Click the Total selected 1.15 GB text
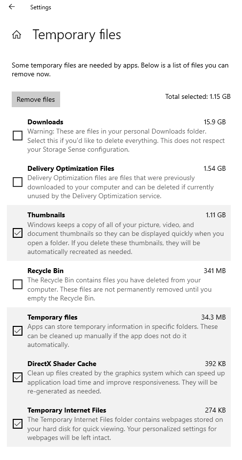The height and width of the screenshot is (460, 242). [x=198, y=96]
